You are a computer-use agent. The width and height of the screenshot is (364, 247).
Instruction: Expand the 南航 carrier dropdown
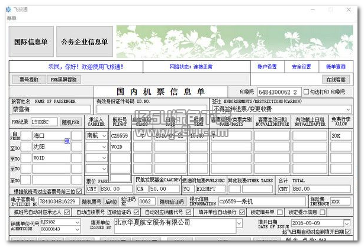(104, 136)
